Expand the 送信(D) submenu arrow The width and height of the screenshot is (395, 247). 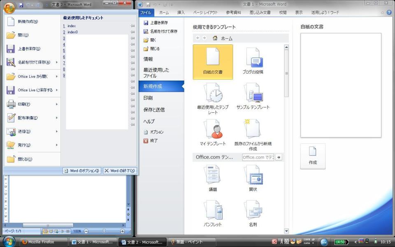57,131
